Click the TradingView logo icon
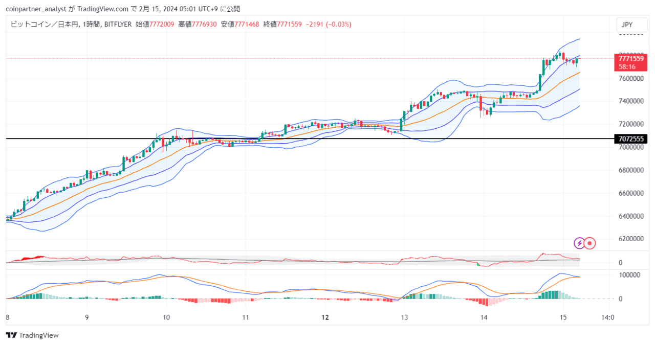 (x=12, y=335)
